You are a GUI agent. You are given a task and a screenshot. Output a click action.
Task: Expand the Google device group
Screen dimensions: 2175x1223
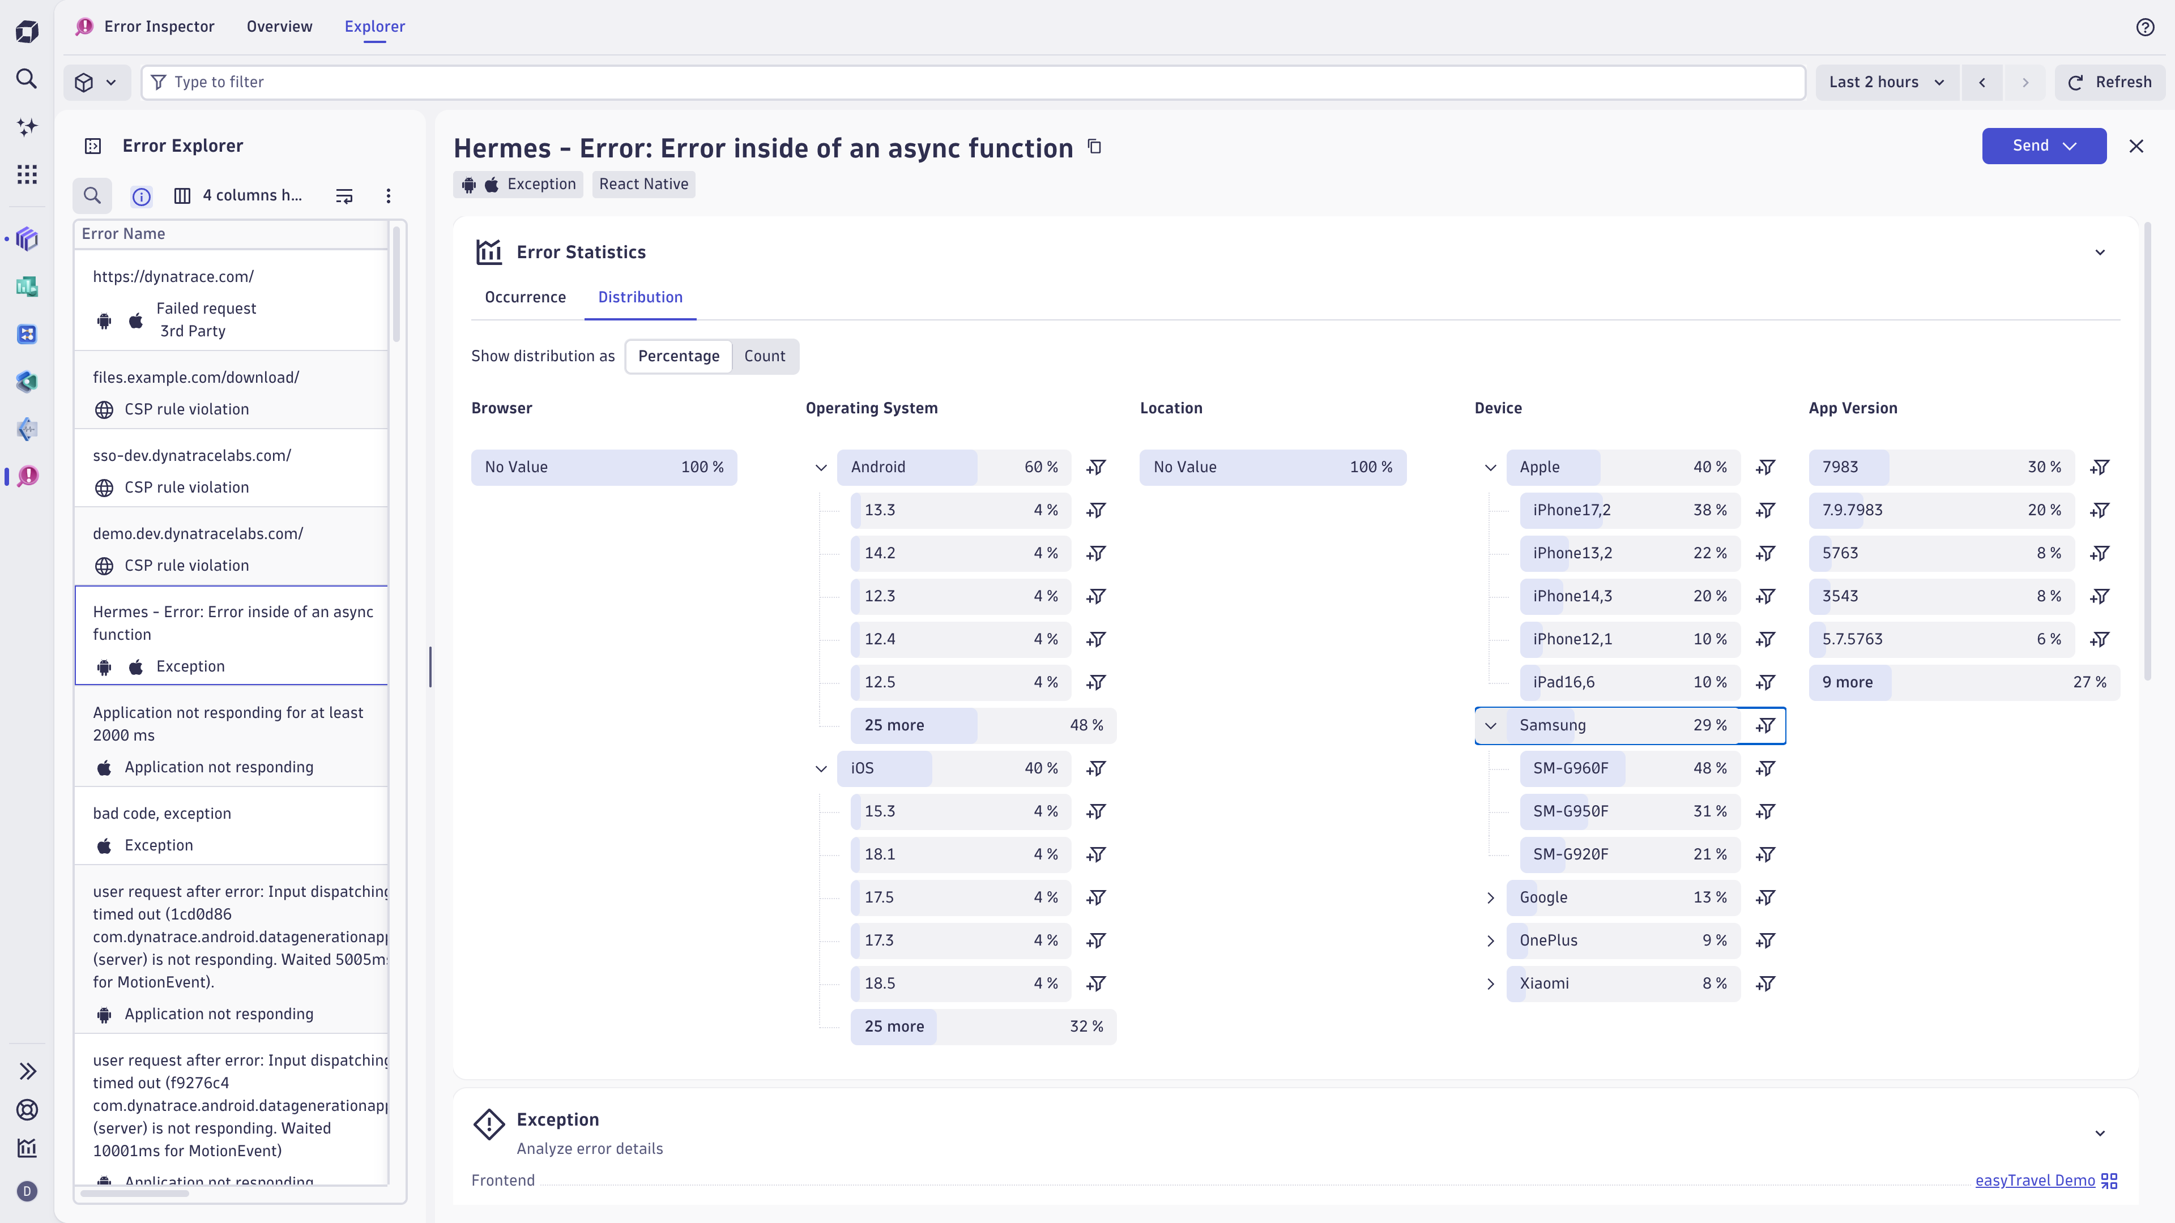[1490, 898]
